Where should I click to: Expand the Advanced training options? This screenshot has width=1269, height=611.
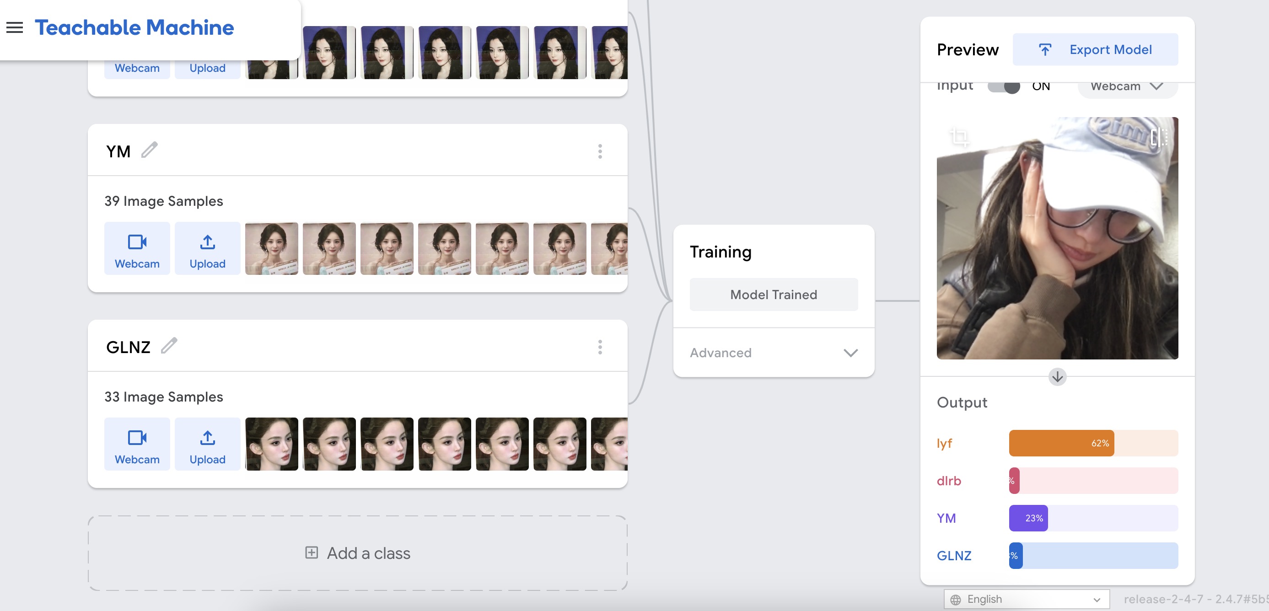coord(774,353)
